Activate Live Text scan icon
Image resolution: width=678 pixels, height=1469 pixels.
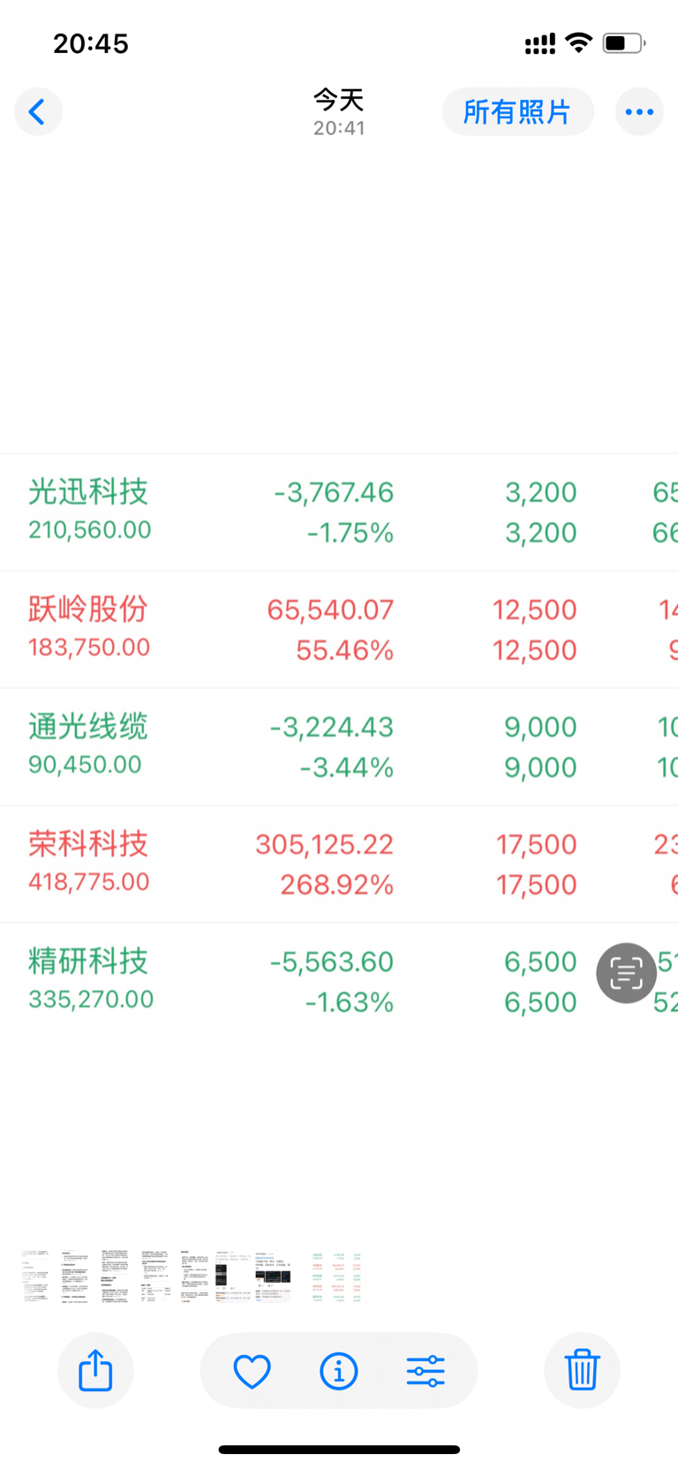(626, 973)
